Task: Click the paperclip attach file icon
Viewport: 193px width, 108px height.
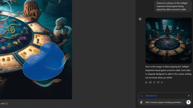Action: coord(141,102)
